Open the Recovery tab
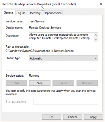Viewport: 105px width, 122px height. click(35, 13)
